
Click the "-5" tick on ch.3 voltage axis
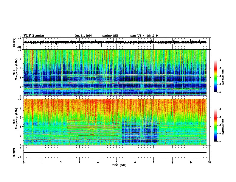click(x=20, y=157)
